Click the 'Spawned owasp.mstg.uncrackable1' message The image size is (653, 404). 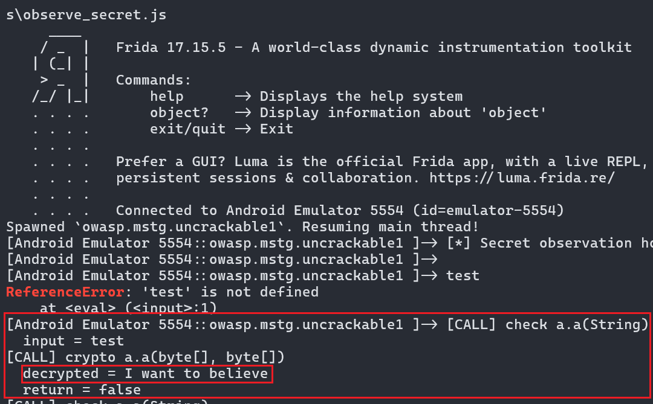click(x=242, y=226)
